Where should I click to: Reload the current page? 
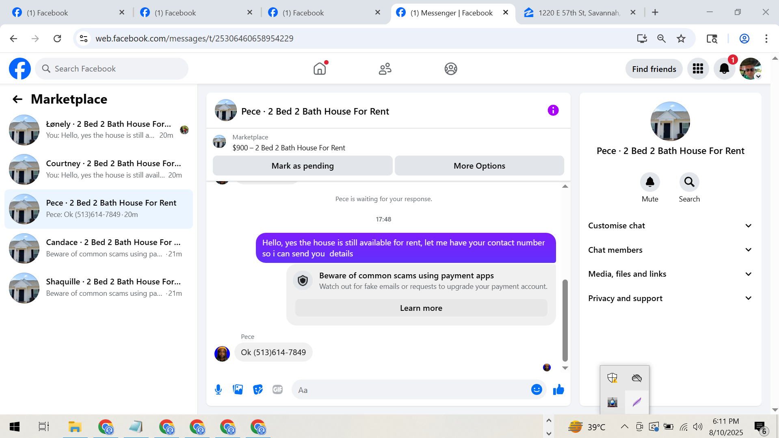click(x=57, y=39)
